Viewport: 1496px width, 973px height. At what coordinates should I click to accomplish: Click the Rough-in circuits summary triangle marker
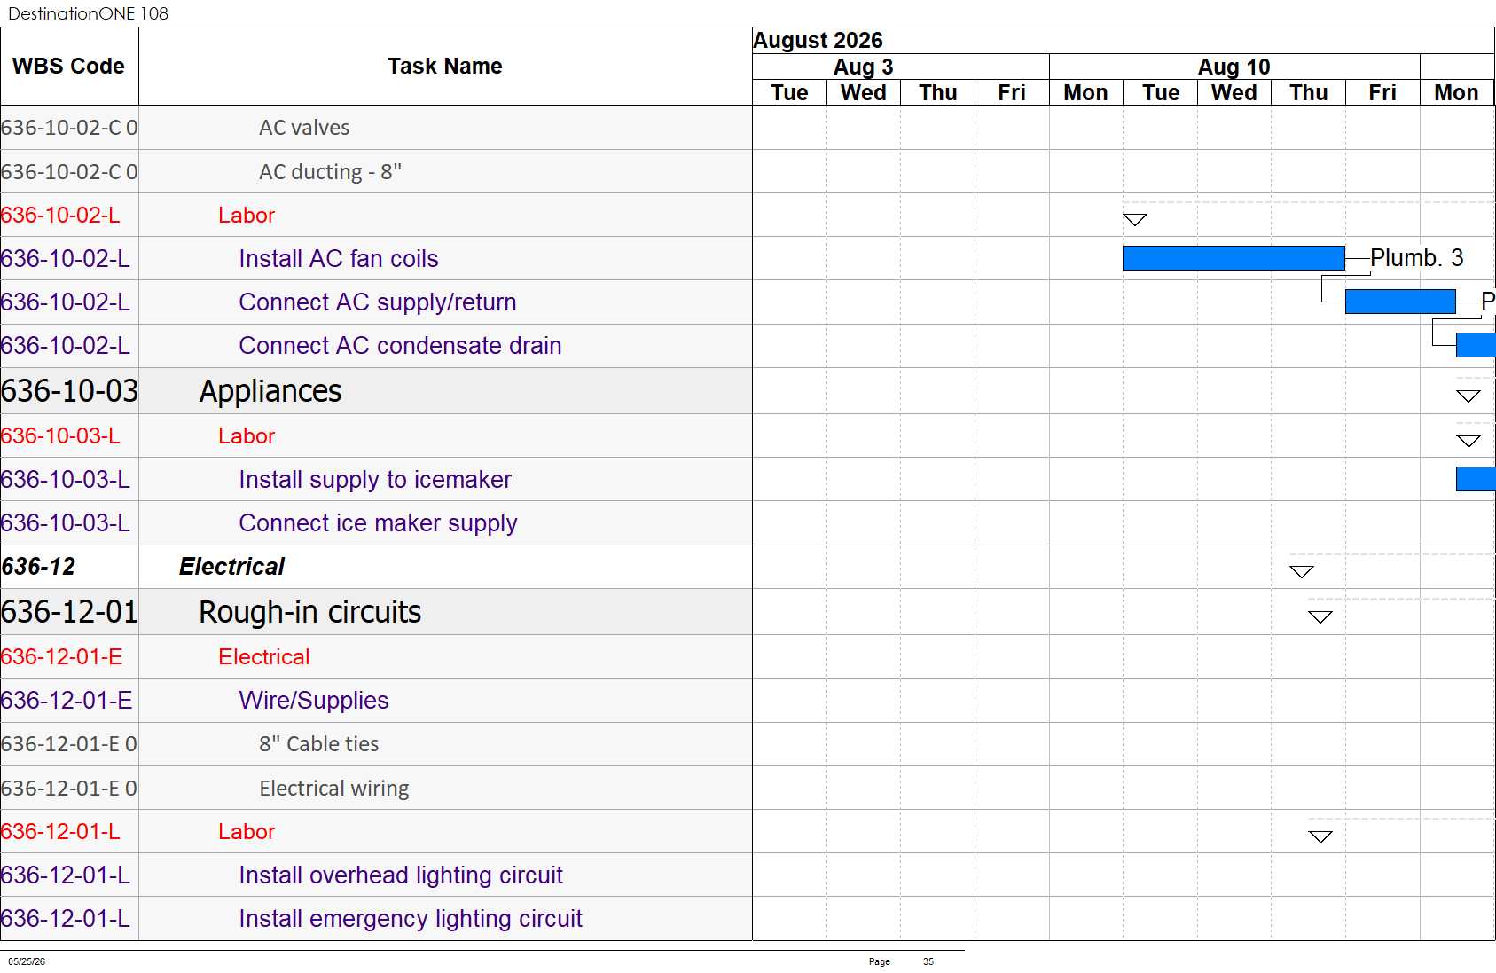[x=1320, y=616]
